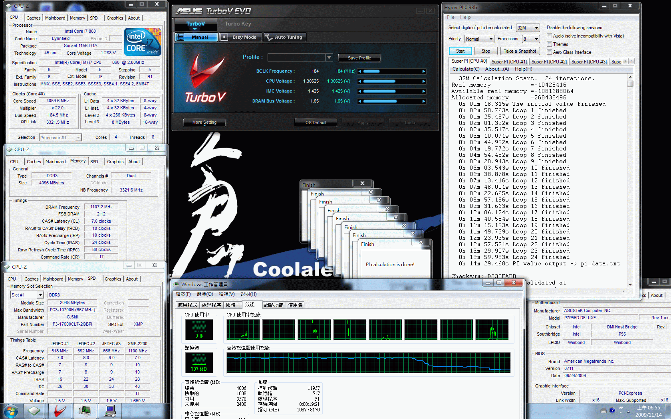Image resolution: width=671 pixels, height=419 pixels.
Task: Select Super PI [CPU #2] tab
Action: tap(549, 62)
